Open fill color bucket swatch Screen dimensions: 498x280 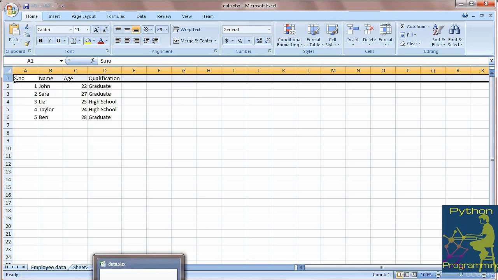(x=88, y=41)
